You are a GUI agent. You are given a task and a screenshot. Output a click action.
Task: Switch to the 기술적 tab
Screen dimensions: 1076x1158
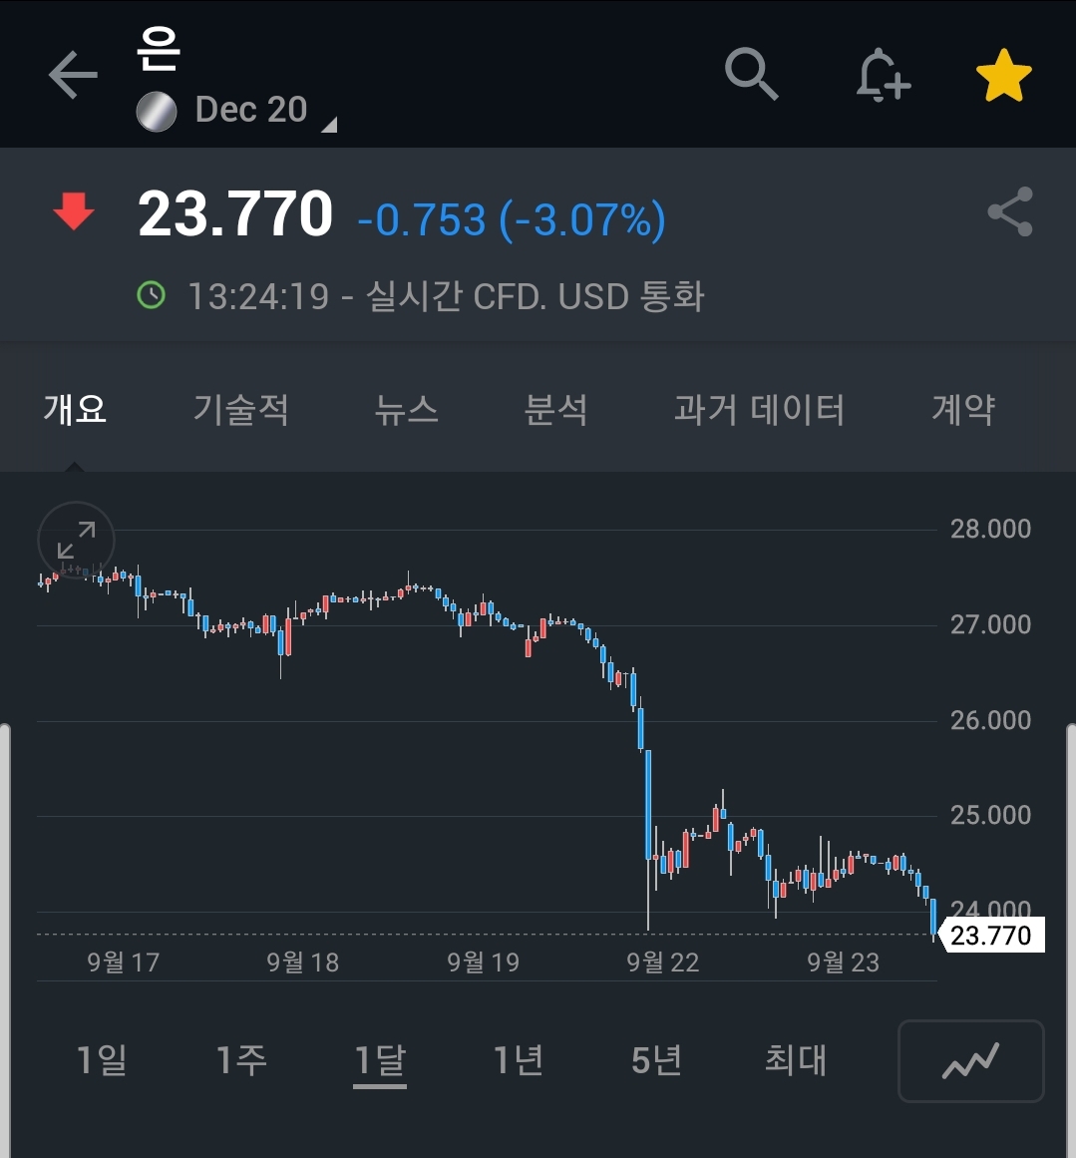[240, 409]
